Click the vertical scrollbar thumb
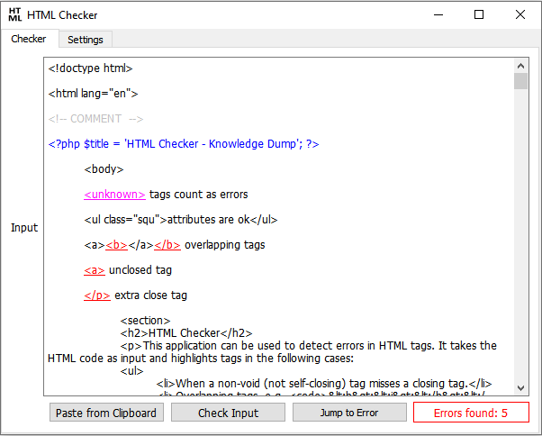Viewport: 542px width, 436px height. [520, 82]
